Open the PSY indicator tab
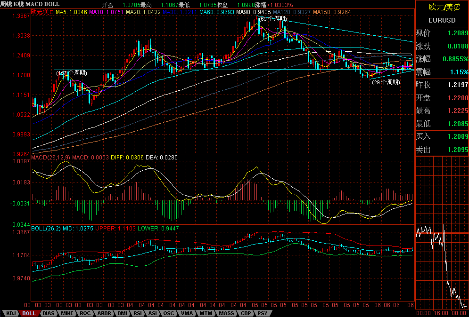 point(263,313)
